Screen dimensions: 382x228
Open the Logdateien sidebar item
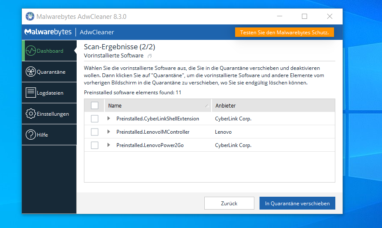click(49, 93)
